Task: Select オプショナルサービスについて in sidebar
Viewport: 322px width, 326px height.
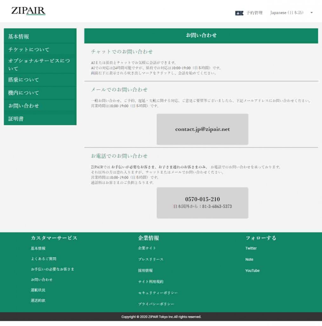Action: coord(40,64)
